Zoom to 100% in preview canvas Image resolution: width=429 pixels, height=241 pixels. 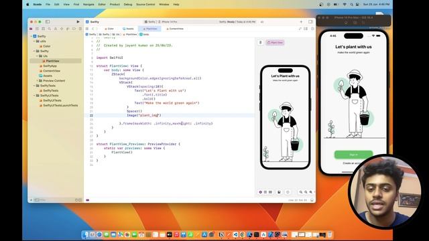(x=306, y=192)
